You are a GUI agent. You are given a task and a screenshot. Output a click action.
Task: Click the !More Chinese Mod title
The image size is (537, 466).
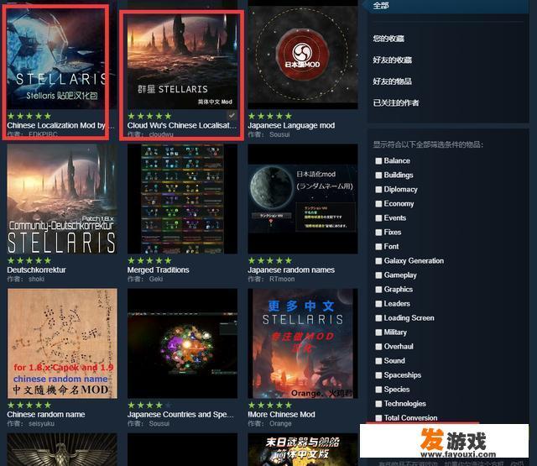[282, 414]
